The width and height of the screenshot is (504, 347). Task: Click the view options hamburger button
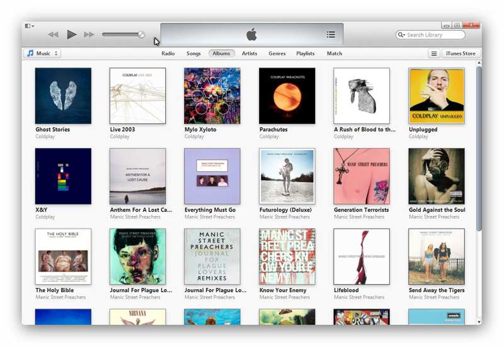434,54
